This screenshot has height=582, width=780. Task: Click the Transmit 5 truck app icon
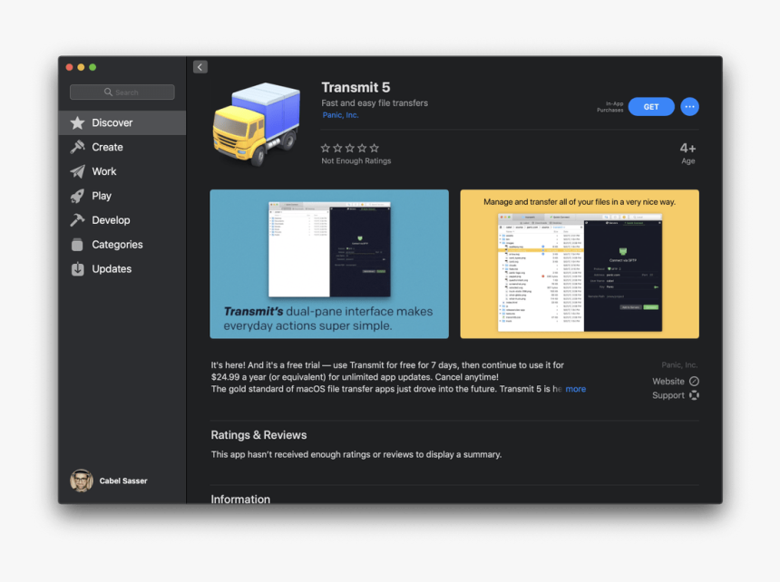[257, 124]
